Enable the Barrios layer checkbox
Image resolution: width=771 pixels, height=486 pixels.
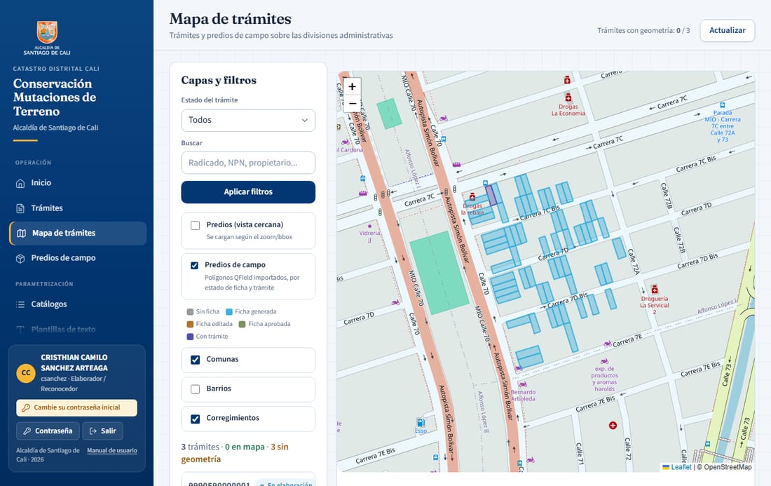(196, 389)
